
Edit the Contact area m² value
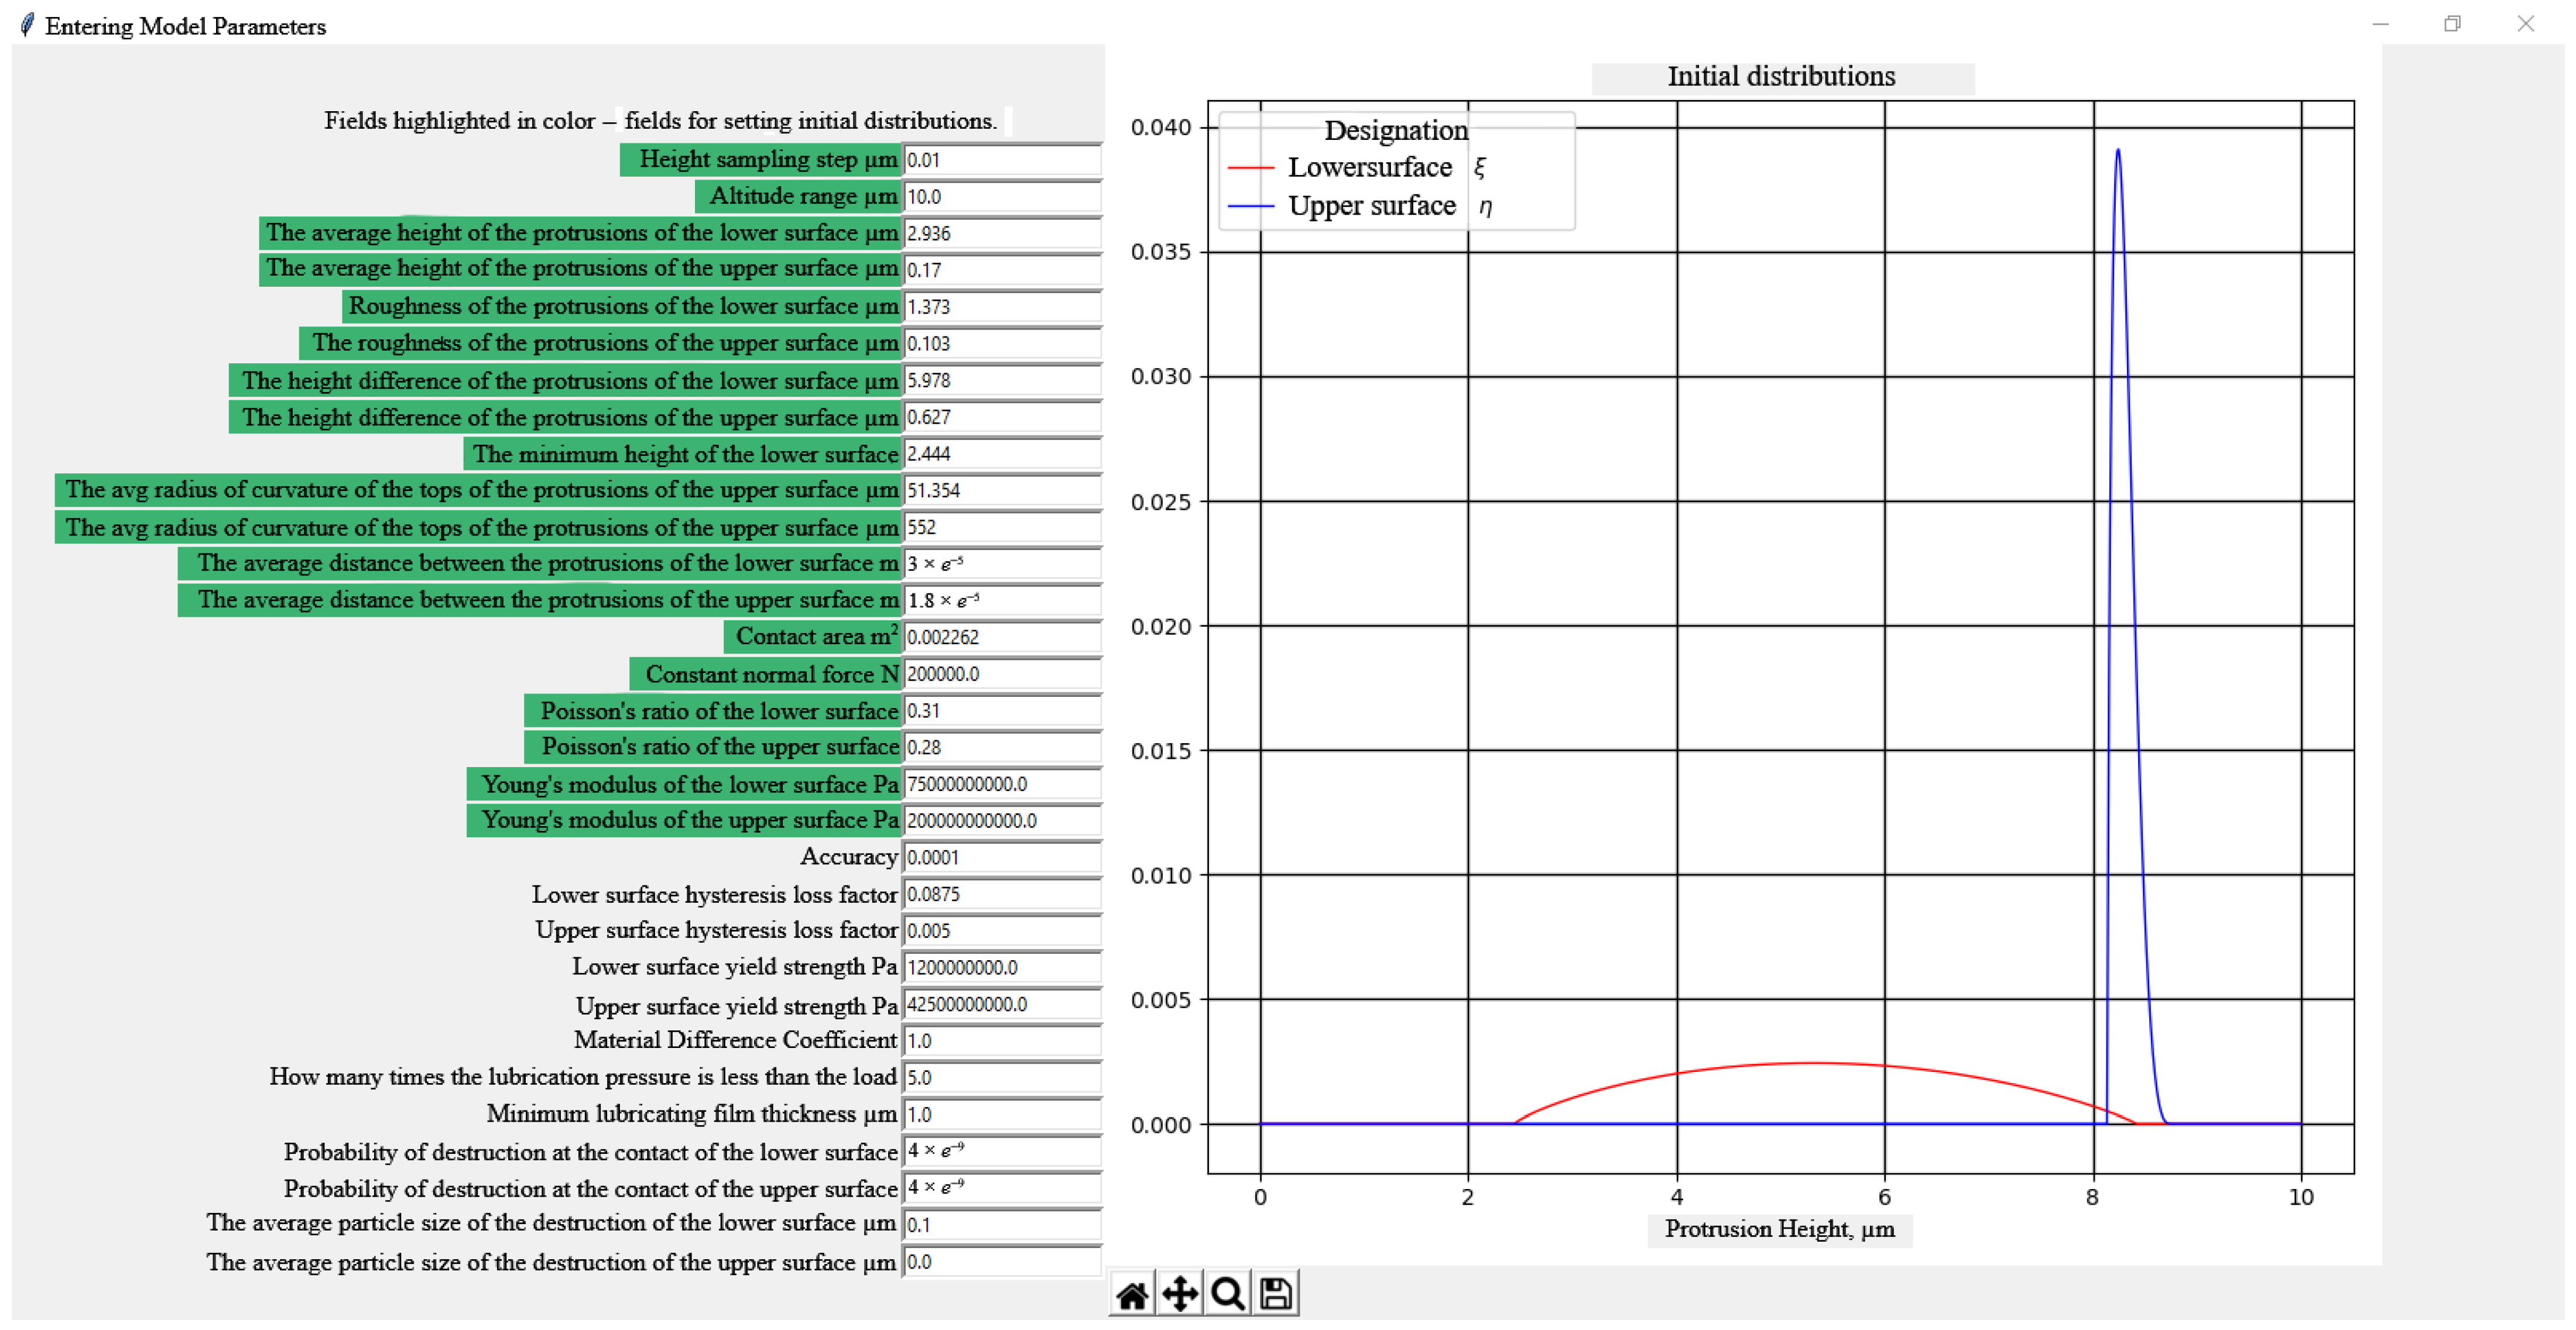click(1001, 638)
